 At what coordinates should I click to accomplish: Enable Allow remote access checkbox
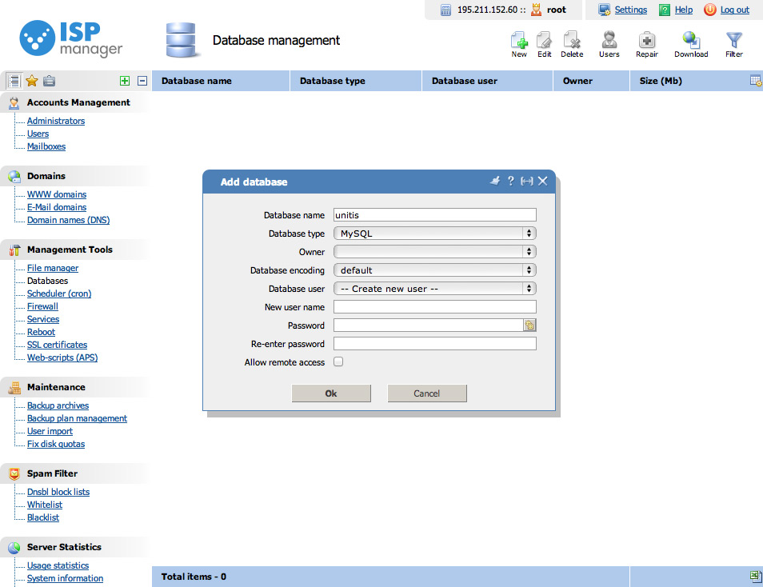pos(338,362)
